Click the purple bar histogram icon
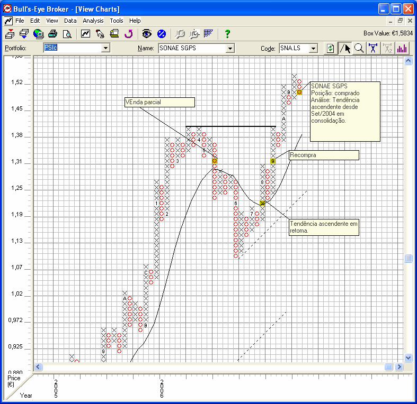This screenshot has height=404, width=417. tap(402, 48)
